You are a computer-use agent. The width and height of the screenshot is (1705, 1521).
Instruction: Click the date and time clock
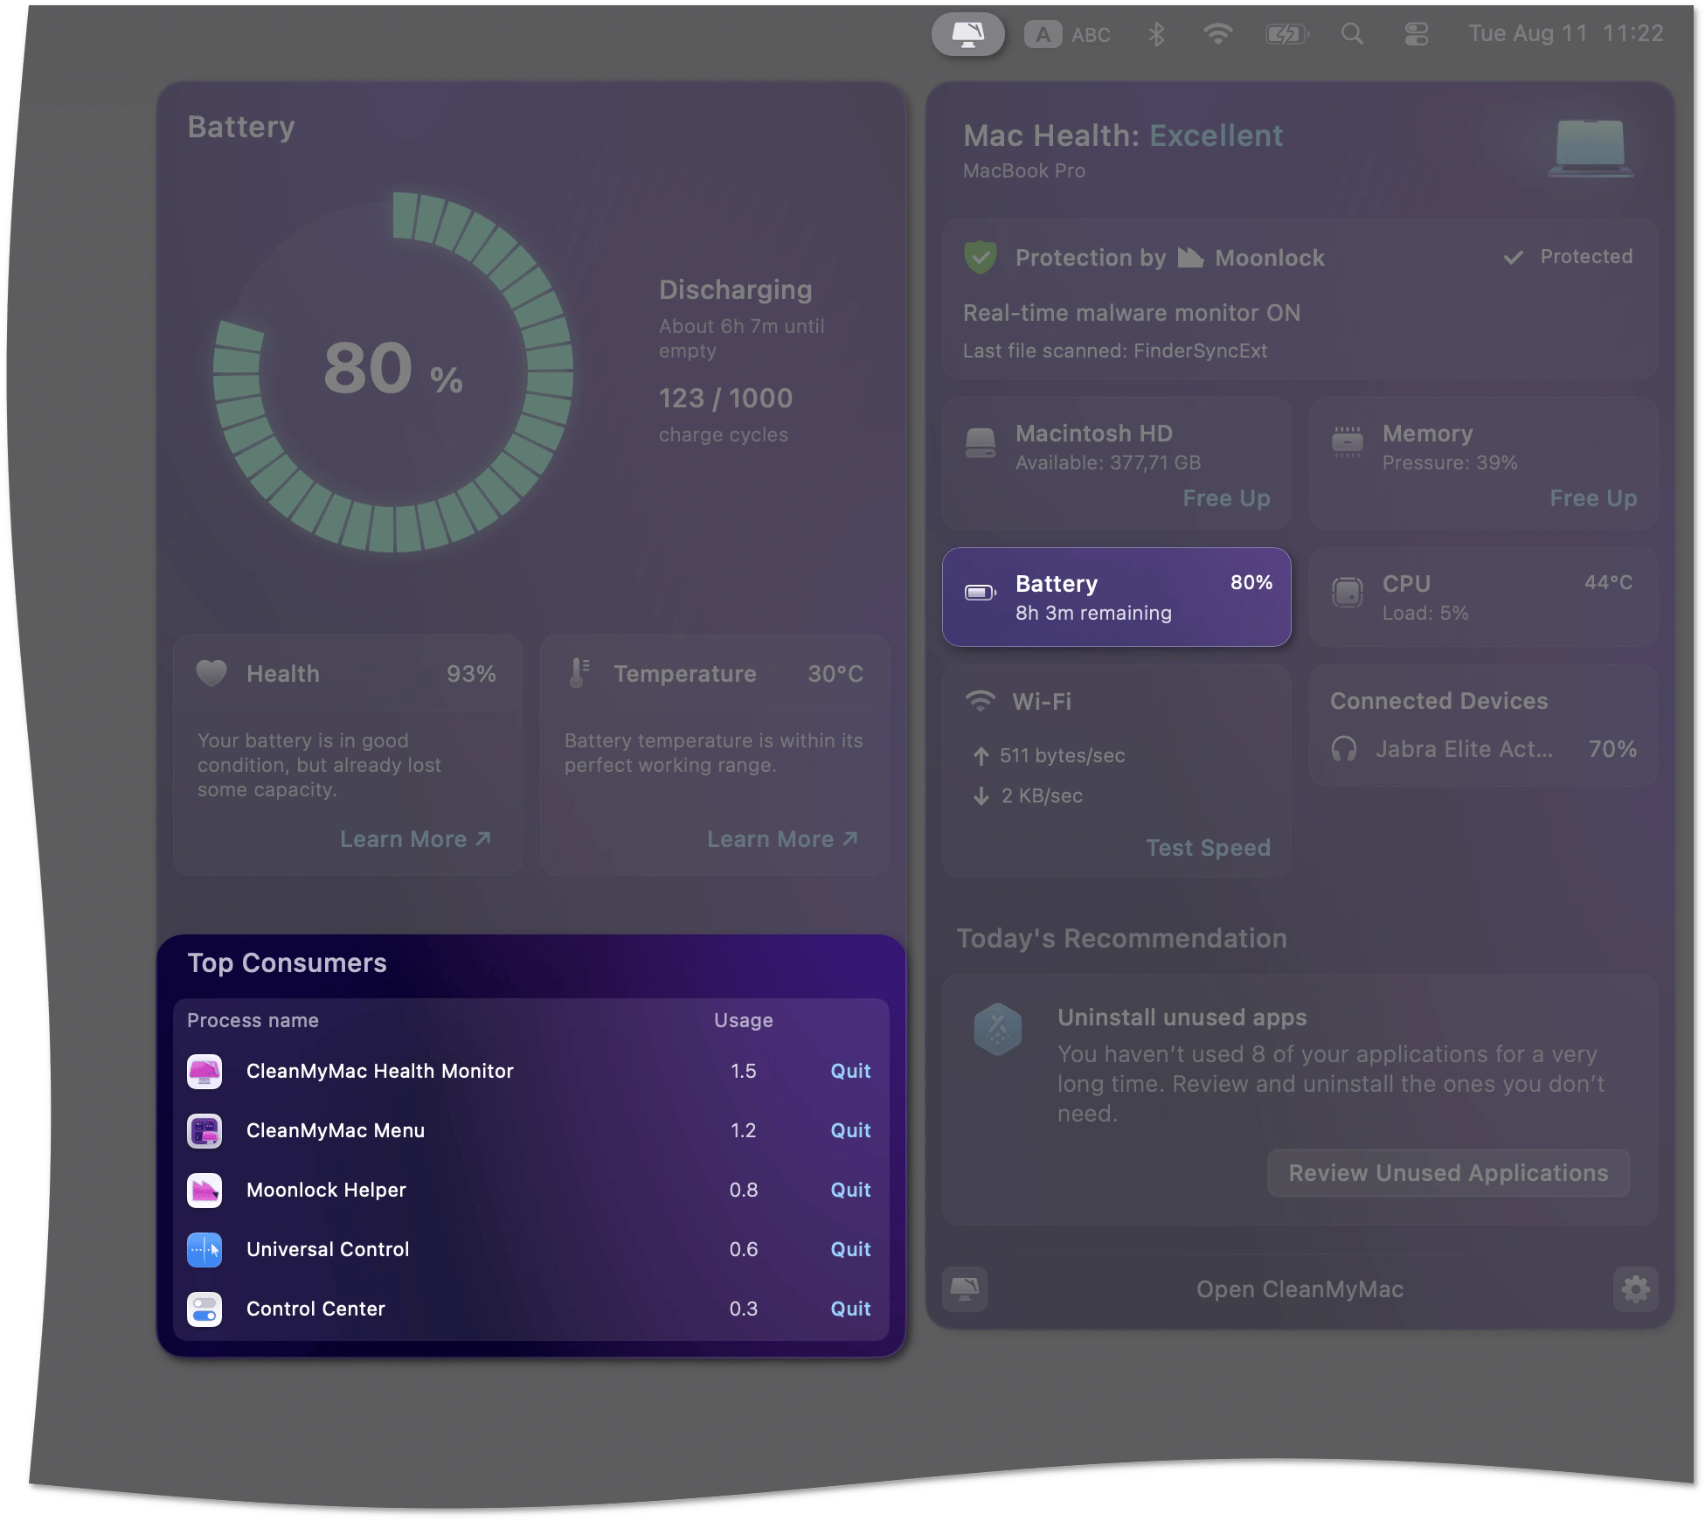point(1565,33)
